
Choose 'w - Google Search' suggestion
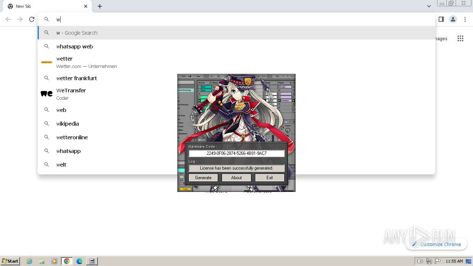236,33
